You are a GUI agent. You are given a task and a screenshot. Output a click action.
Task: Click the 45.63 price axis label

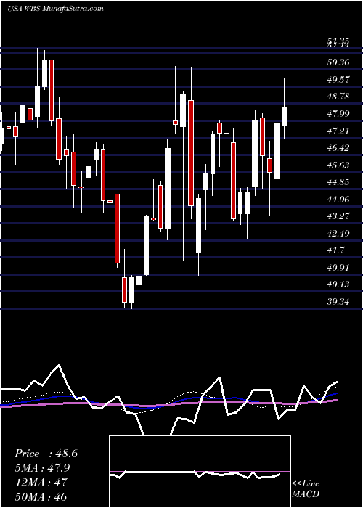coord(338,165)
